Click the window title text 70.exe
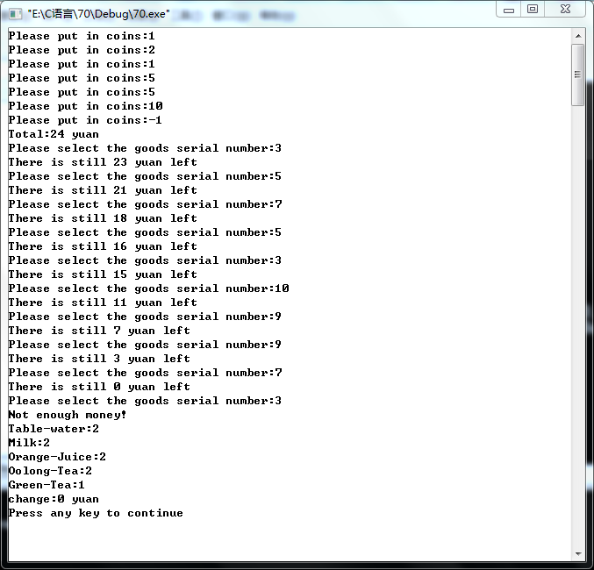 coord(99,14)
